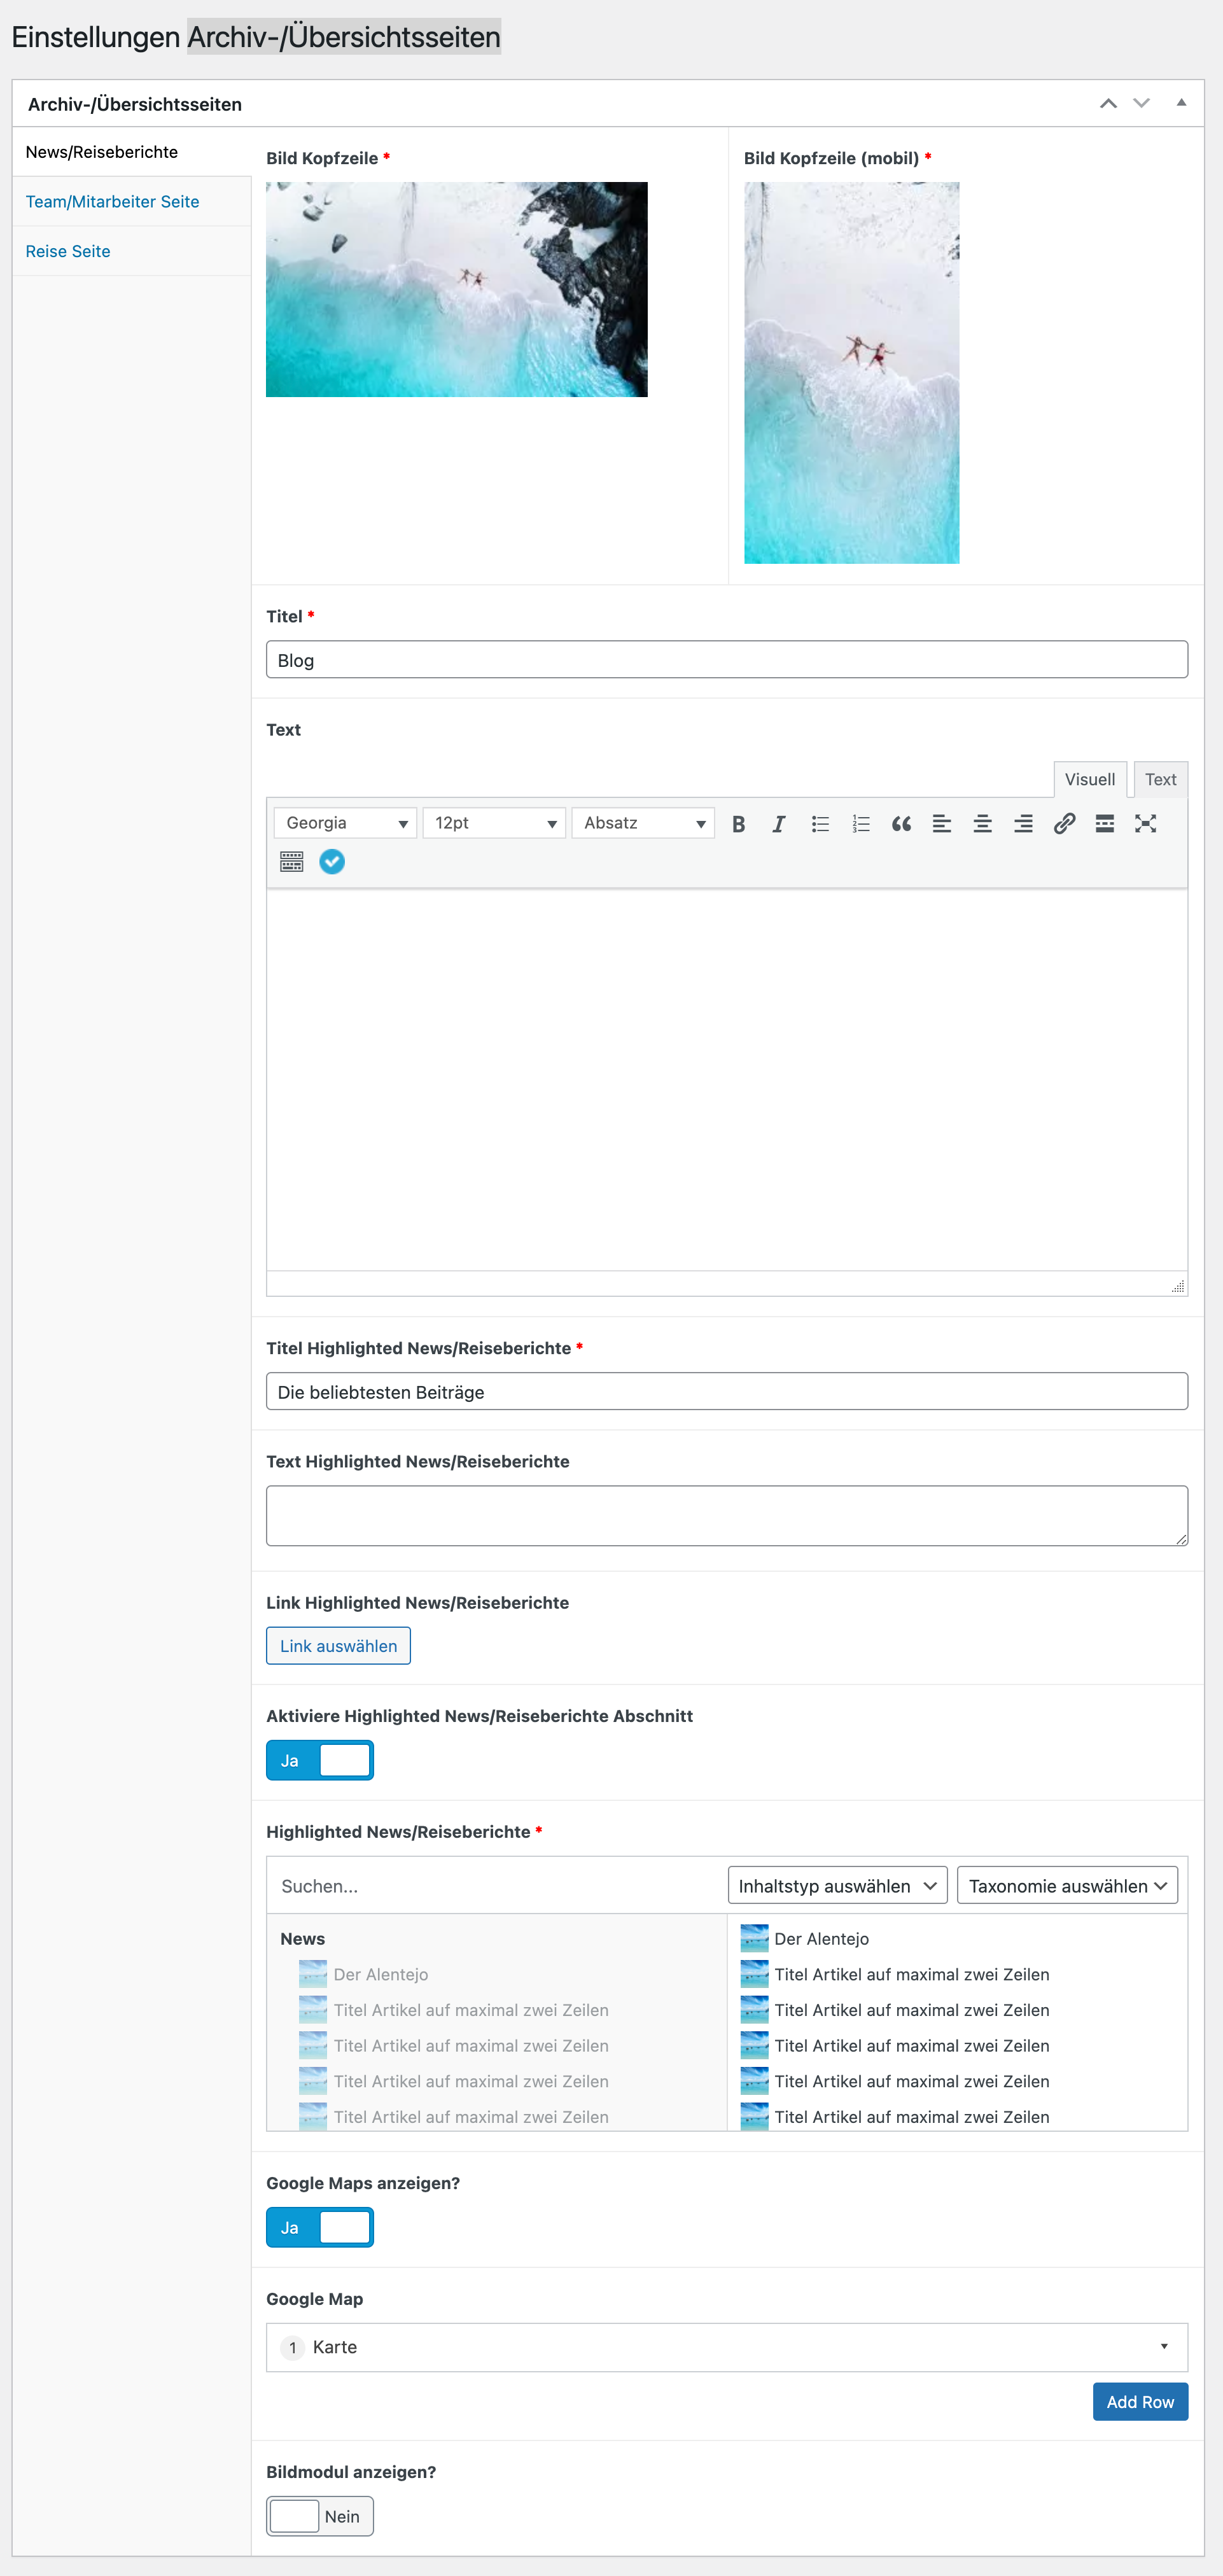Click the Link auswählen button
The height and width of the screenshot is (2576, 1223).
tap(338, 1645)
